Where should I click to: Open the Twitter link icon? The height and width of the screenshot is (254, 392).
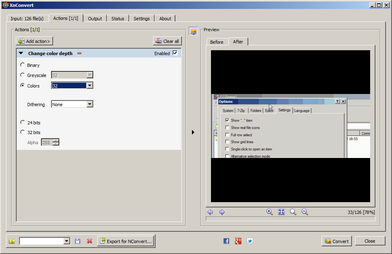[250, 241]
